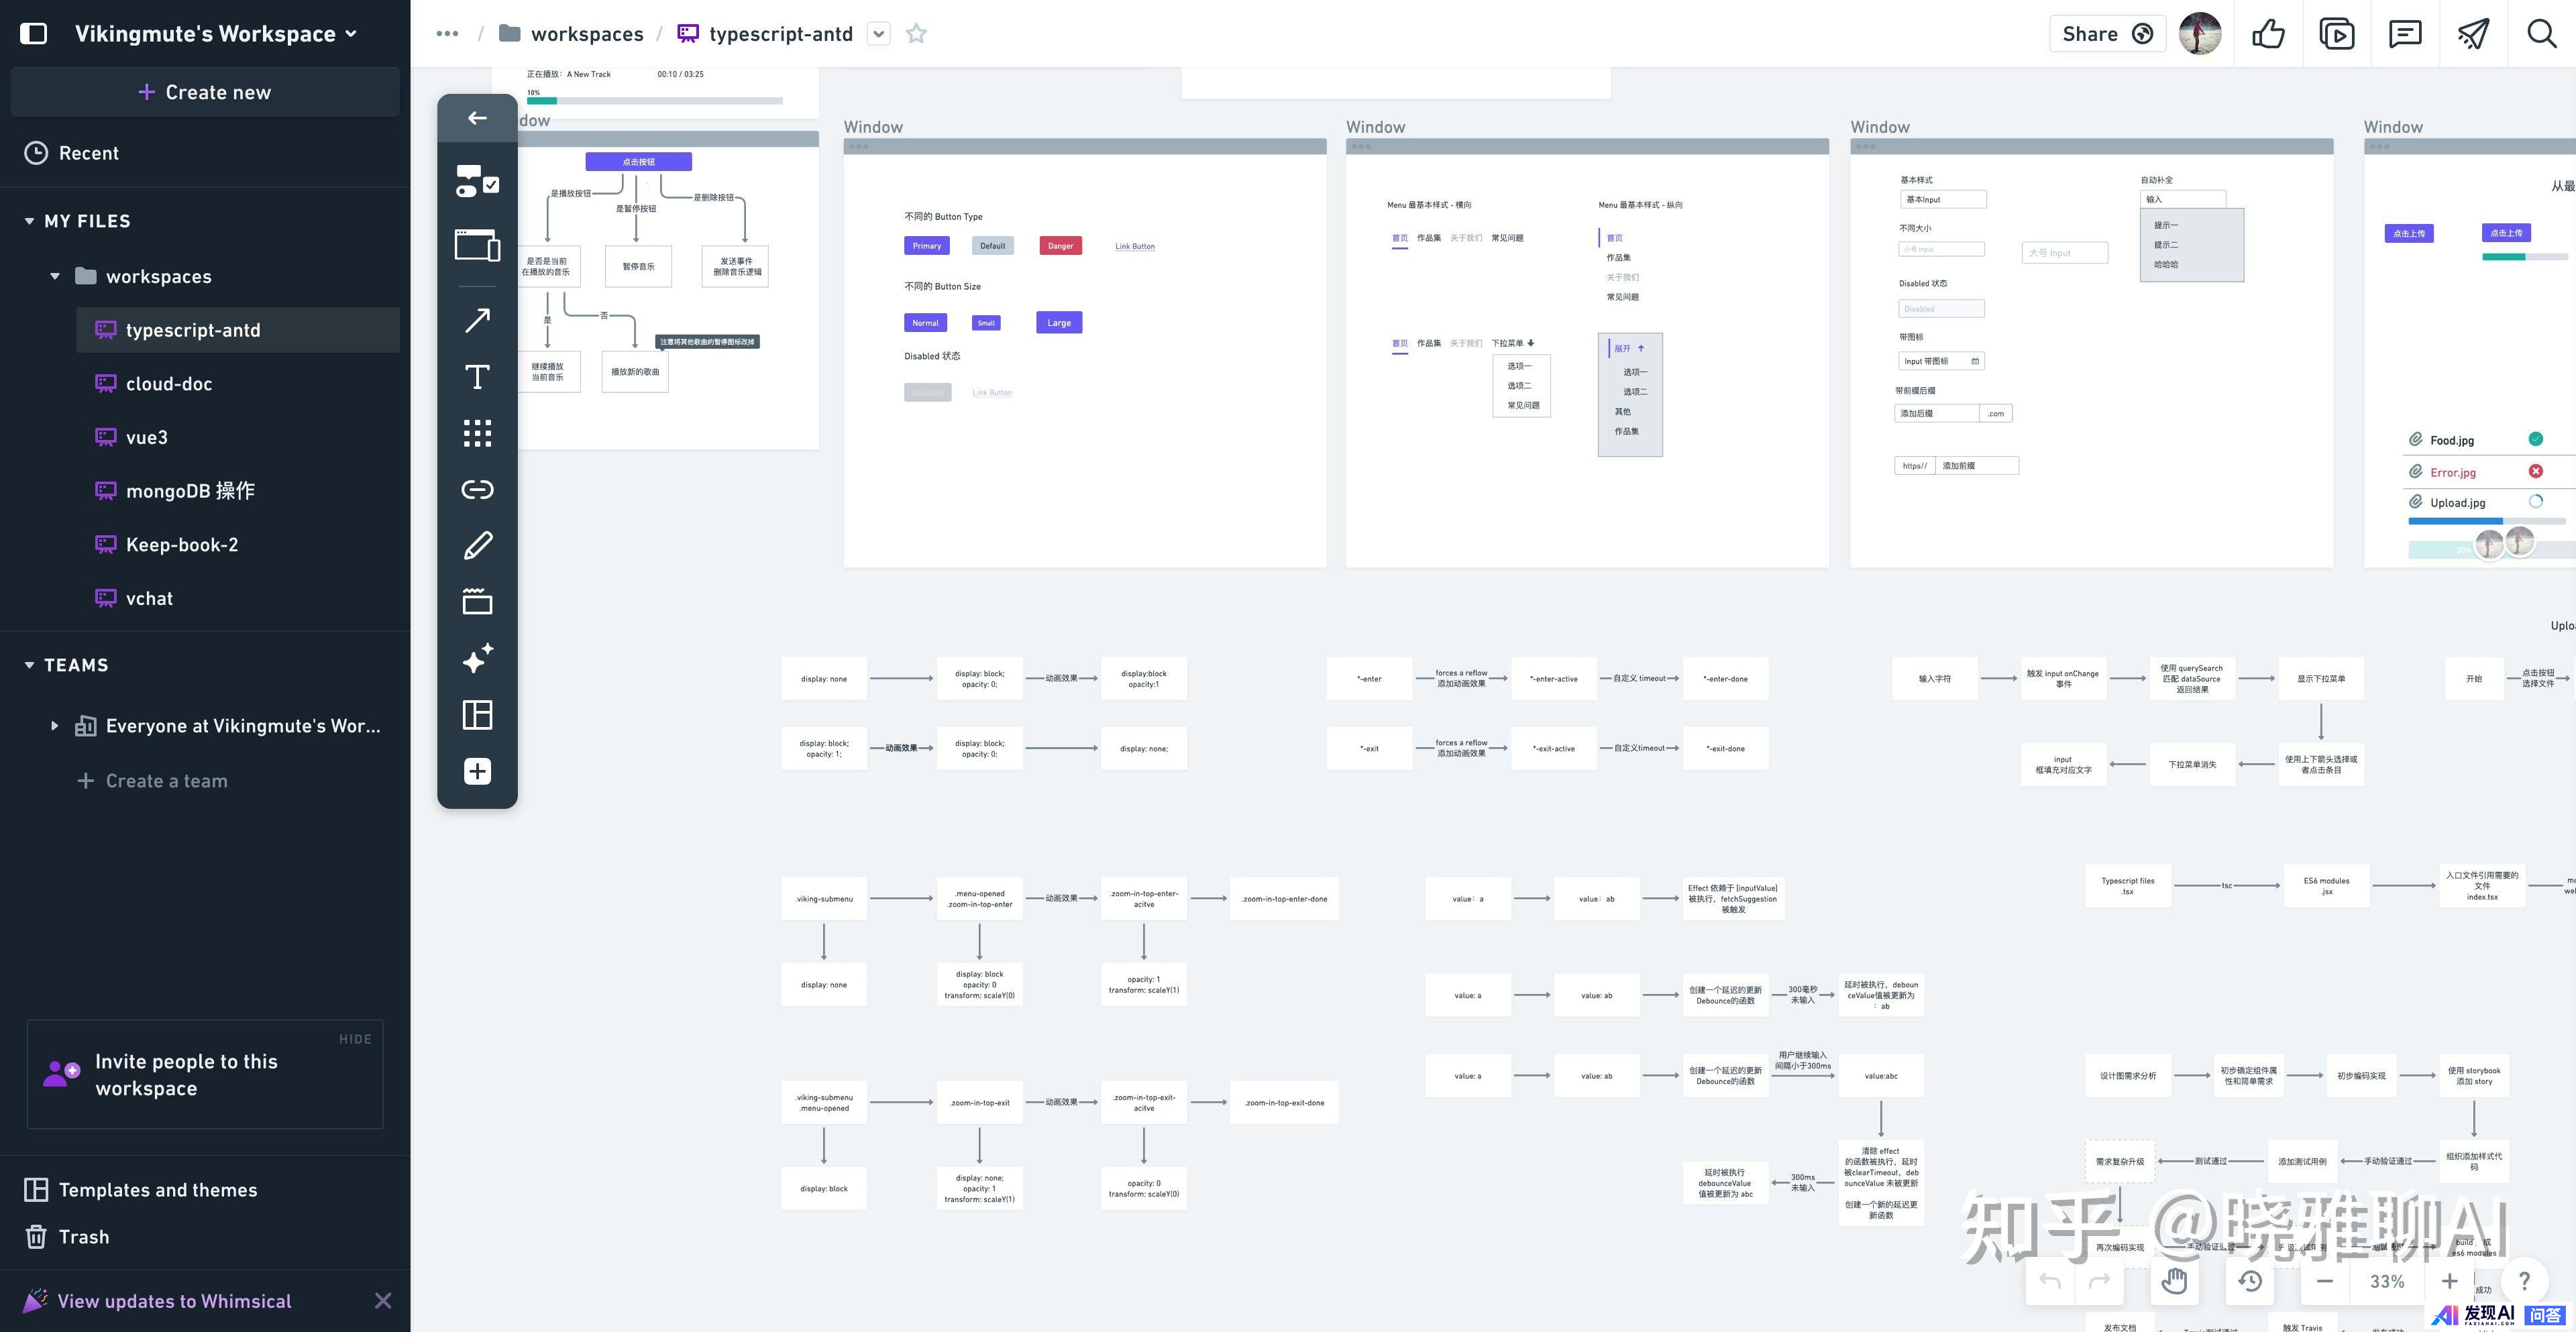Screen dimensions: 2576x1332
Task: Select the link tool
Action: (x=477, y=489)
